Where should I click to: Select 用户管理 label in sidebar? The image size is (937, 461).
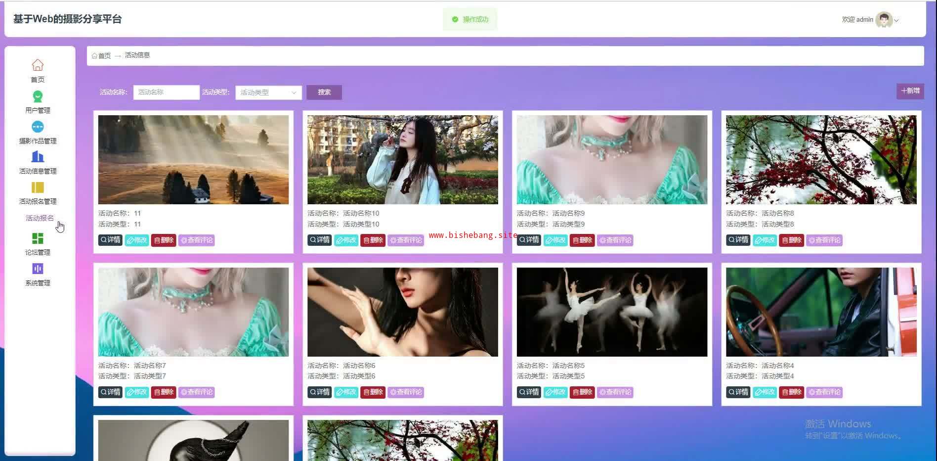[38, 110]
